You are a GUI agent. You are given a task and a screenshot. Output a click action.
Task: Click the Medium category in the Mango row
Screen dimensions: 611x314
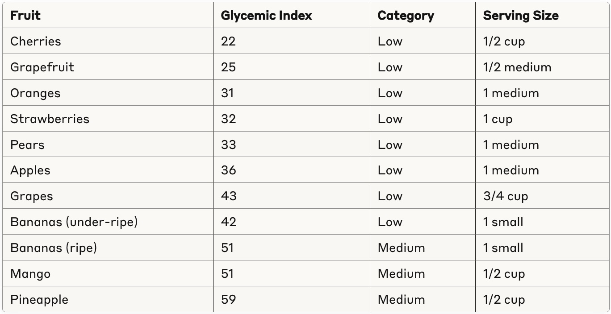[401, 274]
